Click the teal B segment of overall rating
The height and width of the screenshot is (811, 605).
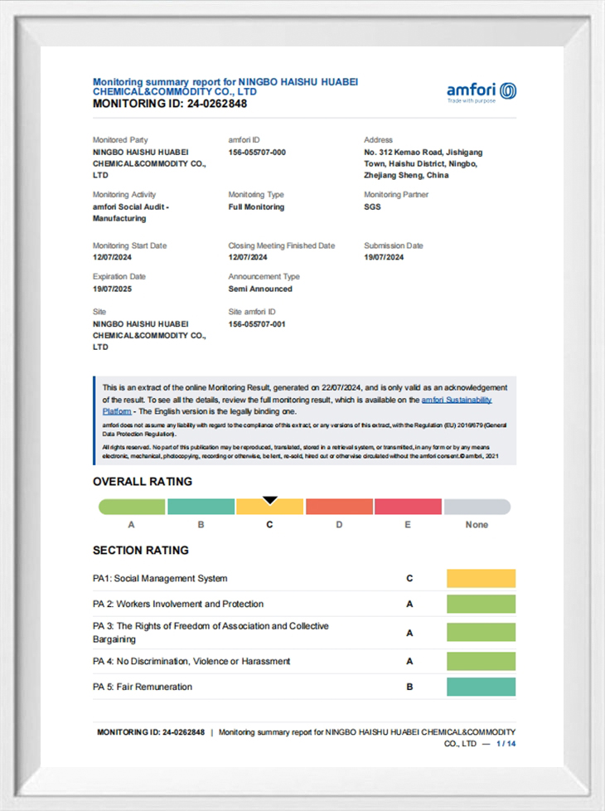(x=201, y=507)
